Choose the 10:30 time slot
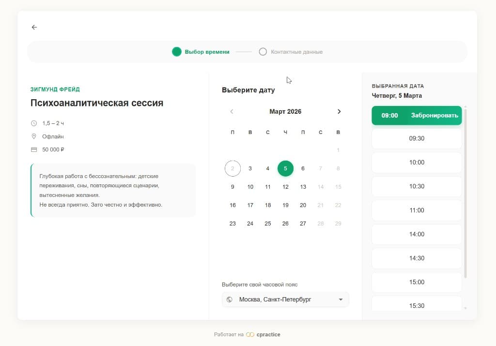 (416, 186)
